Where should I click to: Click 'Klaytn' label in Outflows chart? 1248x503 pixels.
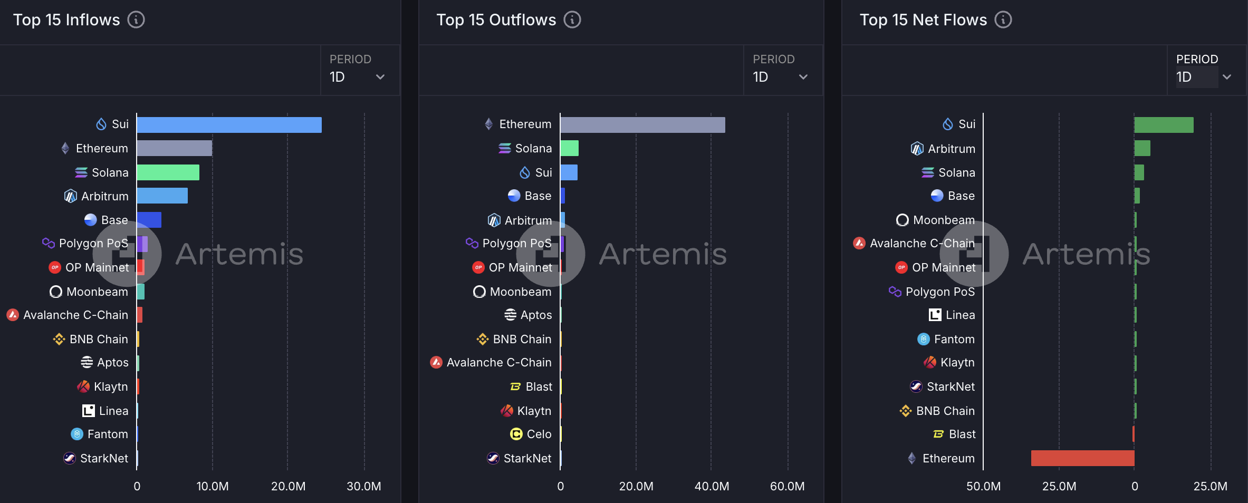tap(534, 411)
